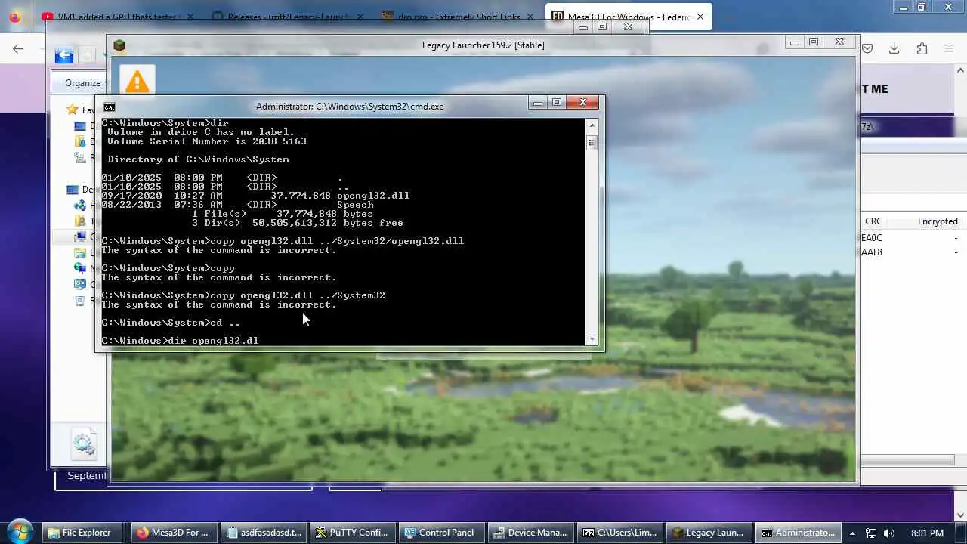Viewport: 967px width, 544px height.
Task: Open Mesa3D Firefox window from taskbar
Action: coord(174,533)
